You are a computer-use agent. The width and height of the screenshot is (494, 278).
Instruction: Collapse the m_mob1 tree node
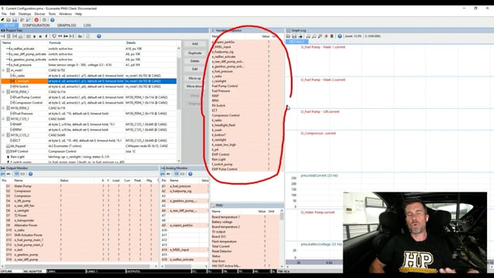coord(3,70)
